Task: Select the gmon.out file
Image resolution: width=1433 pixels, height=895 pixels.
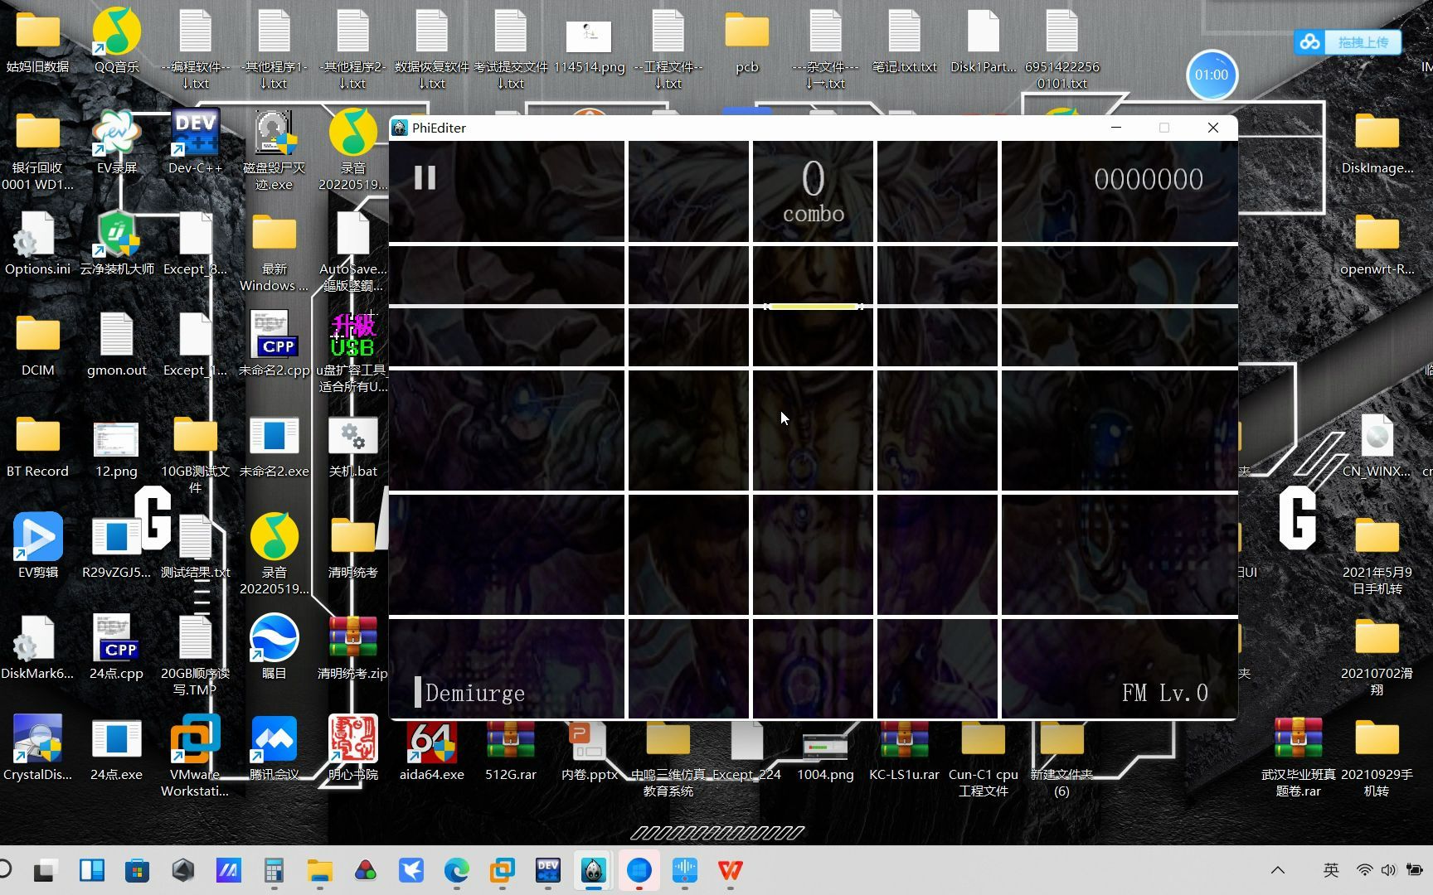Action: (117, 343)
